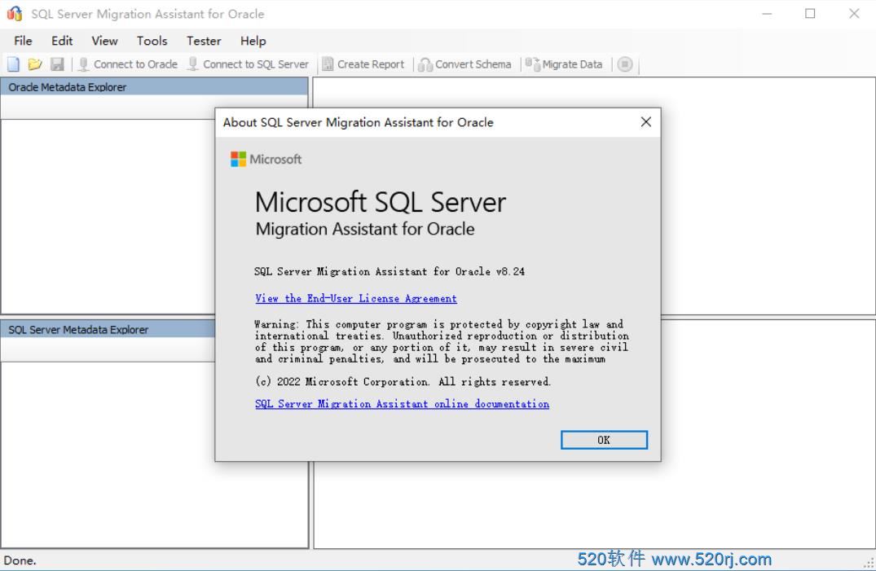The image size is (876, 571).
Task: Click the Save Project disk icon
Action: pyautogui.click(x=57, y=64)
